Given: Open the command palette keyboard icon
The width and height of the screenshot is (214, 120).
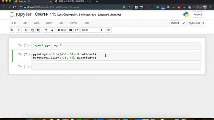Looking at the screenshot, I should coord(108,30).
